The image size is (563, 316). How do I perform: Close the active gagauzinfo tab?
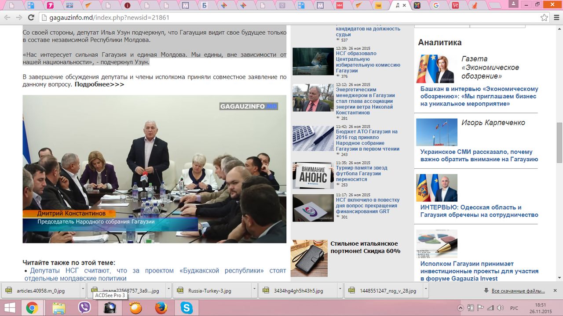click(404, 5)
